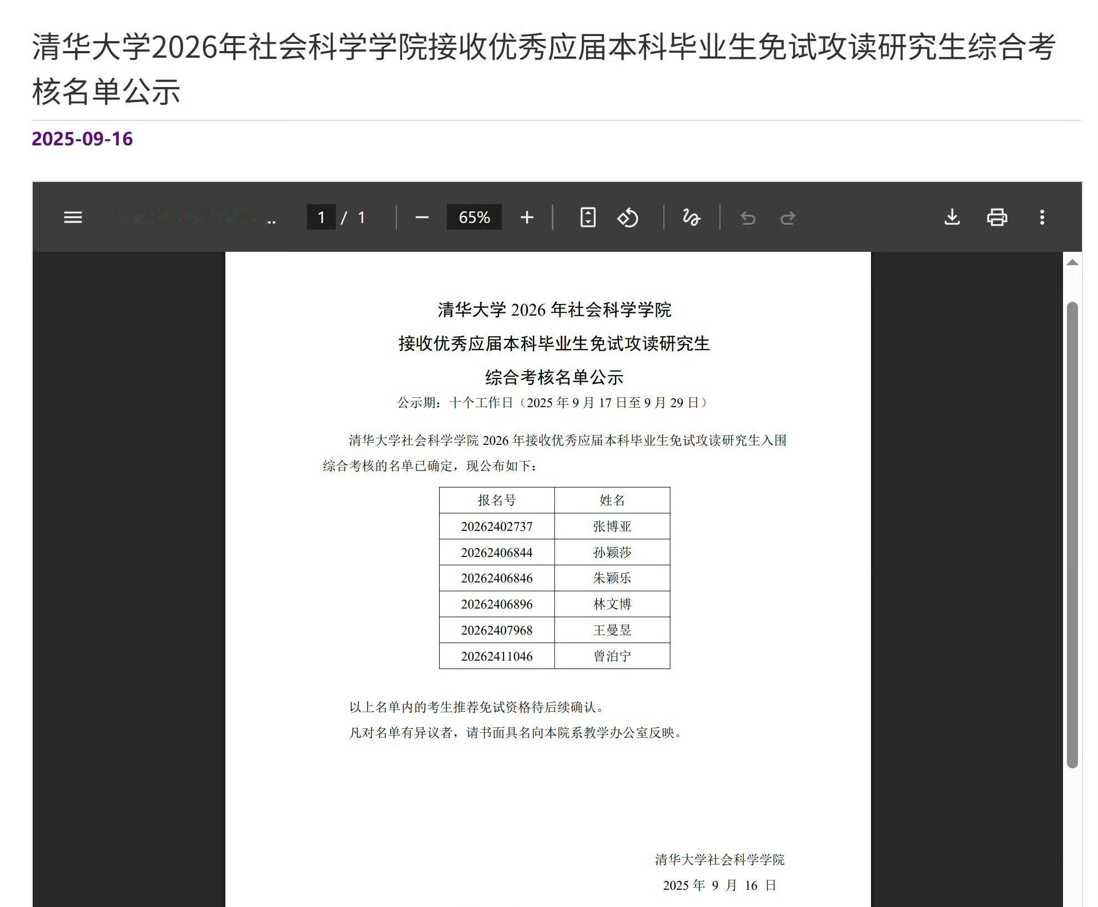The image size is (1098, 907).
Task: Click the redo arrow in PDF toolbar
Action: coord(788,218)
